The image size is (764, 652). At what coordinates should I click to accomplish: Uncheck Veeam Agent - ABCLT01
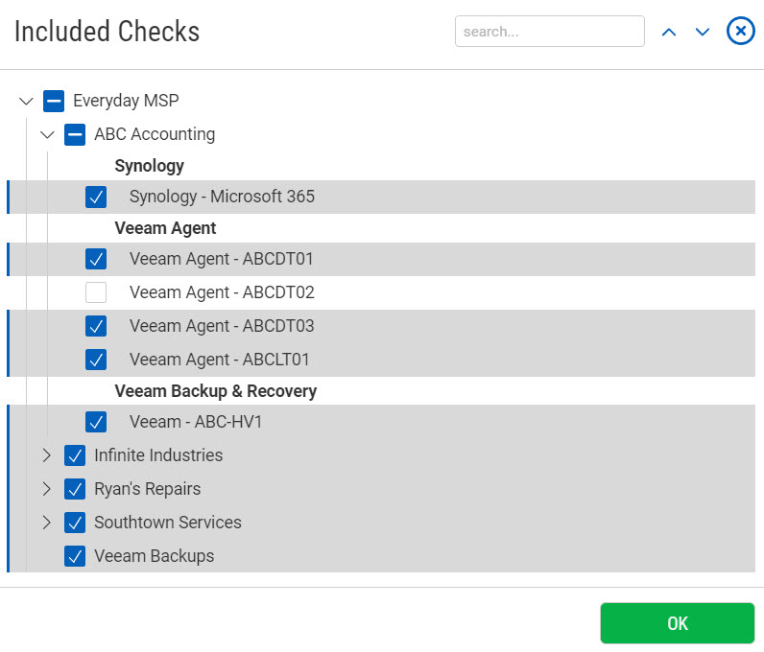coord(96,360)
